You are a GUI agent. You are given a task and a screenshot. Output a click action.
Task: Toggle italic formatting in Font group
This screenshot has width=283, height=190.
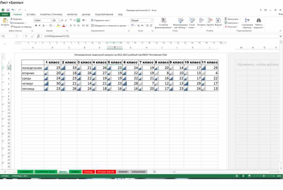(x=40, y=26)
